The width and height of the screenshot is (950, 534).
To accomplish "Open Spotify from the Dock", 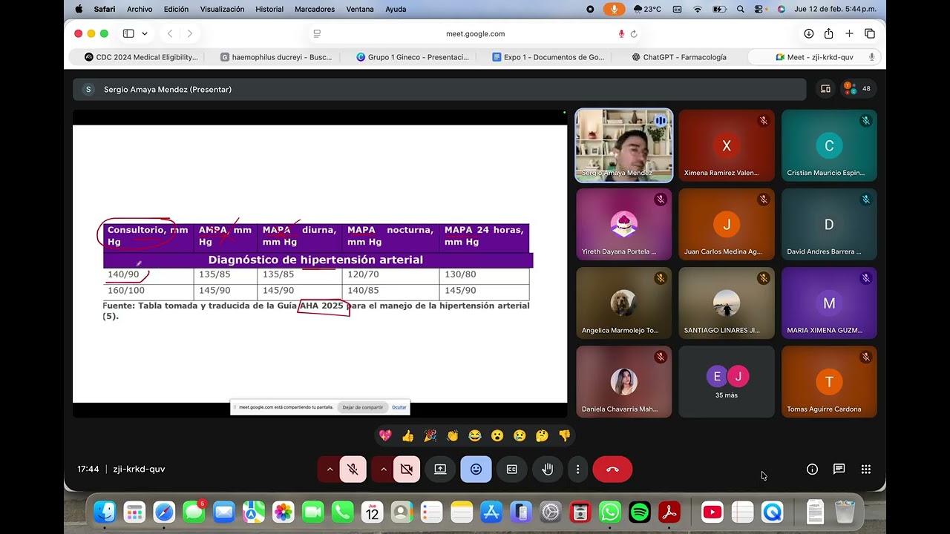I will [x=639, y=512].
